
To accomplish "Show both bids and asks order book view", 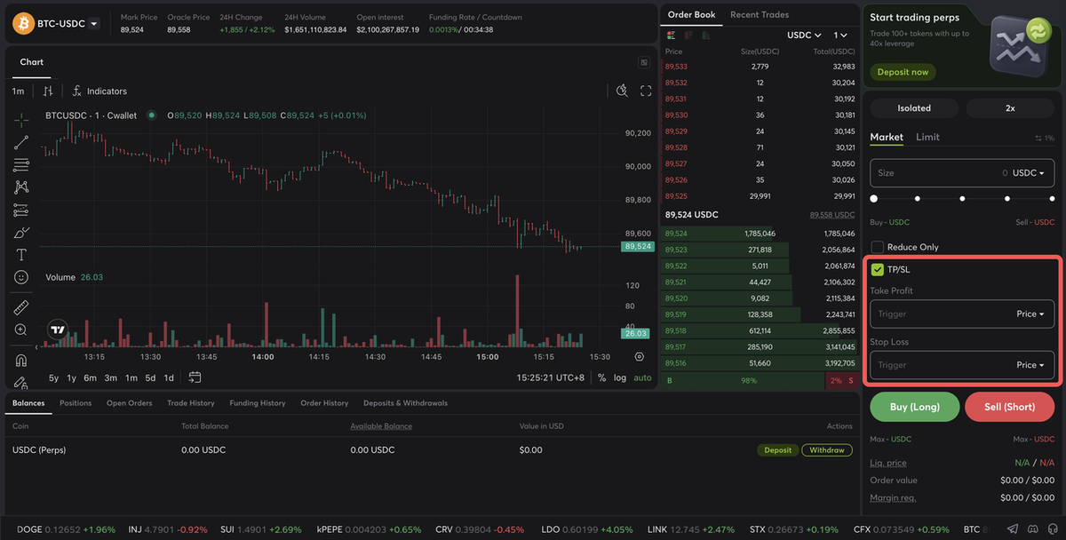I will tap(670, 35).
